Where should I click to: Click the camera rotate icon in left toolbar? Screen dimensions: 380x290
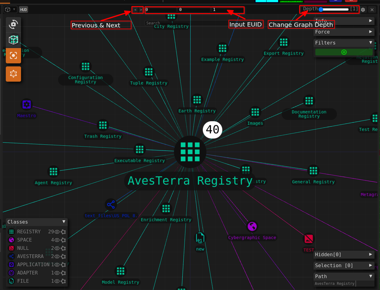click(13, 24)
